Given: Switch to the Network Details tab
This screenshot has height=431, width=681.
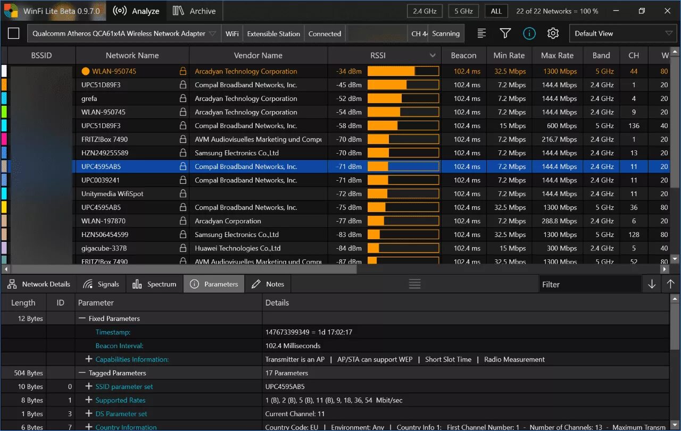Looking at the screenshot, I should click(x=39, y=284).
